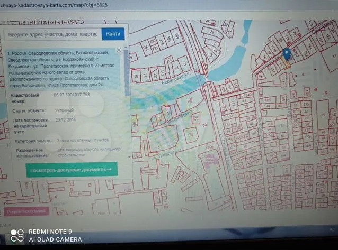Click map parcel labeled 2800

209,147
